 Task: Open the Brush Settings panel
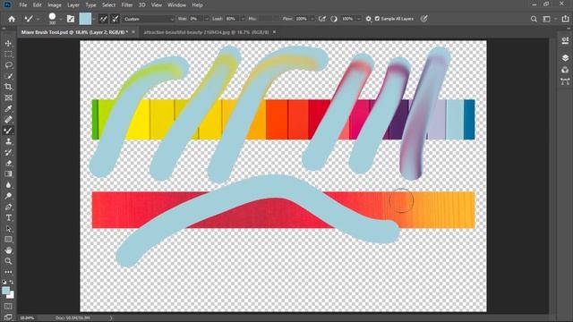click(71, 19)
